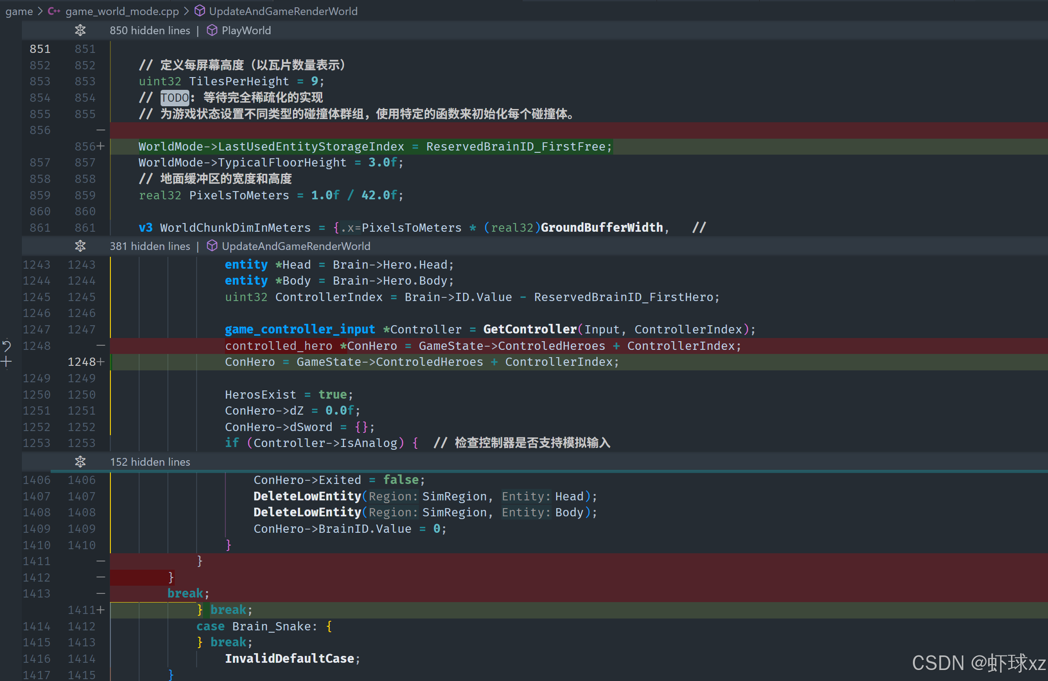1048x681 pixels.
Task: Click the plus stage icon in left margin
Action: point(6,362)
